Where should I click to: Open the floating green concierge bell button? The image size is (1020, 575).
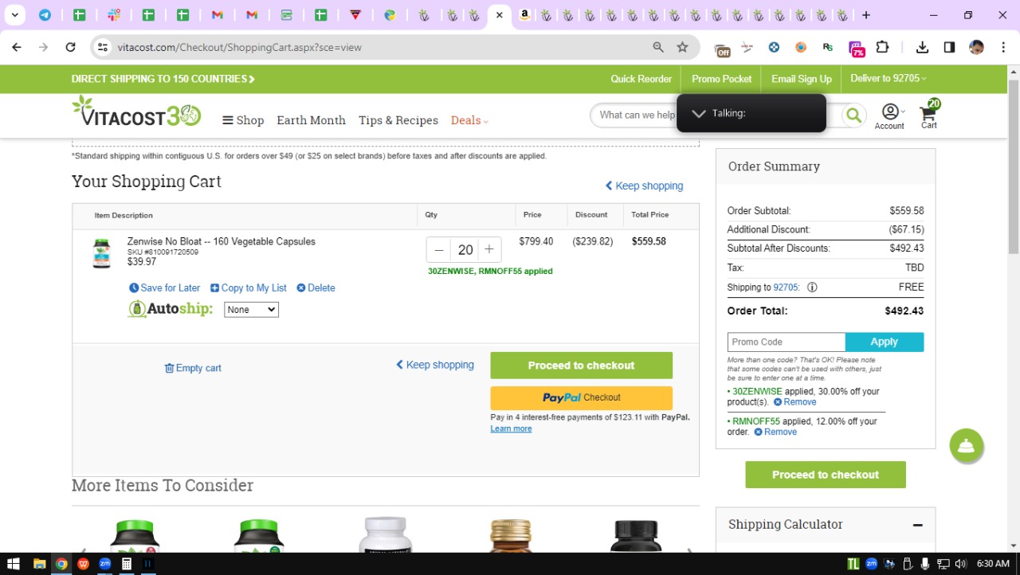tap(967, 446)
